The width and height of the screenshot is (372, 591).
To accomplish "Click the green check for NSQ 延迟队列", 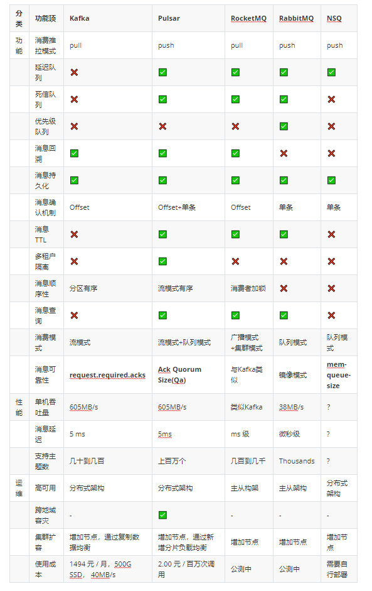I will click(x=331, y=72).
